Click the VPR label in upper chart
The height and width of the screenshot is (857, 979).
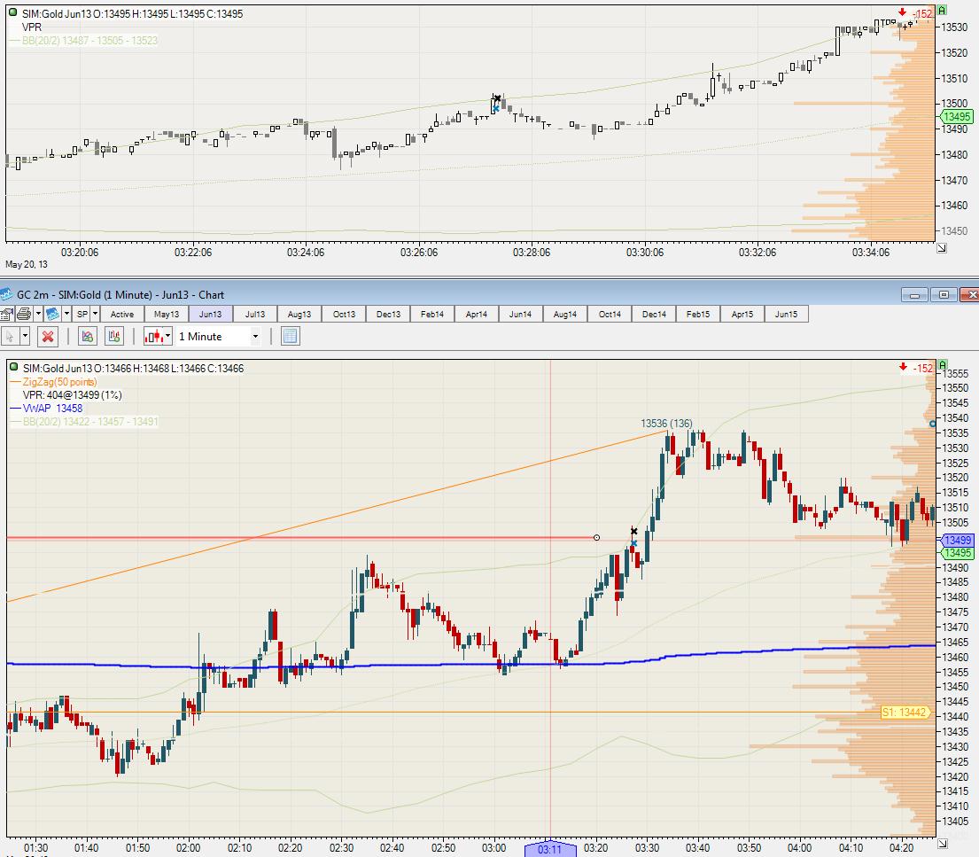(32, 27)
